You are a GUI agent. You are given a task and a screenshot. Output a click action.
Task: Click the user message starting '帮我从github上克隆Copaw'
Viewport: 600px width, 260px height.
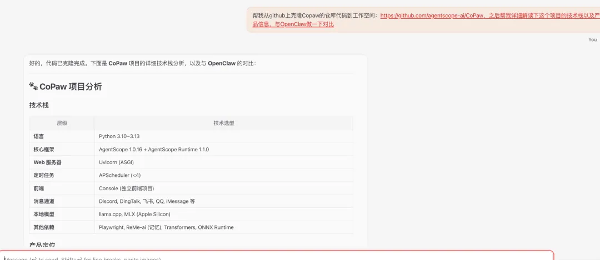423,20
